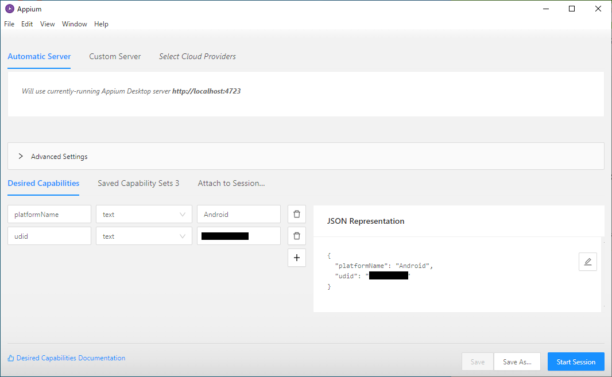Edit the raw JSON representation
This screenshot has width=612, height=377.
[588, 262]
